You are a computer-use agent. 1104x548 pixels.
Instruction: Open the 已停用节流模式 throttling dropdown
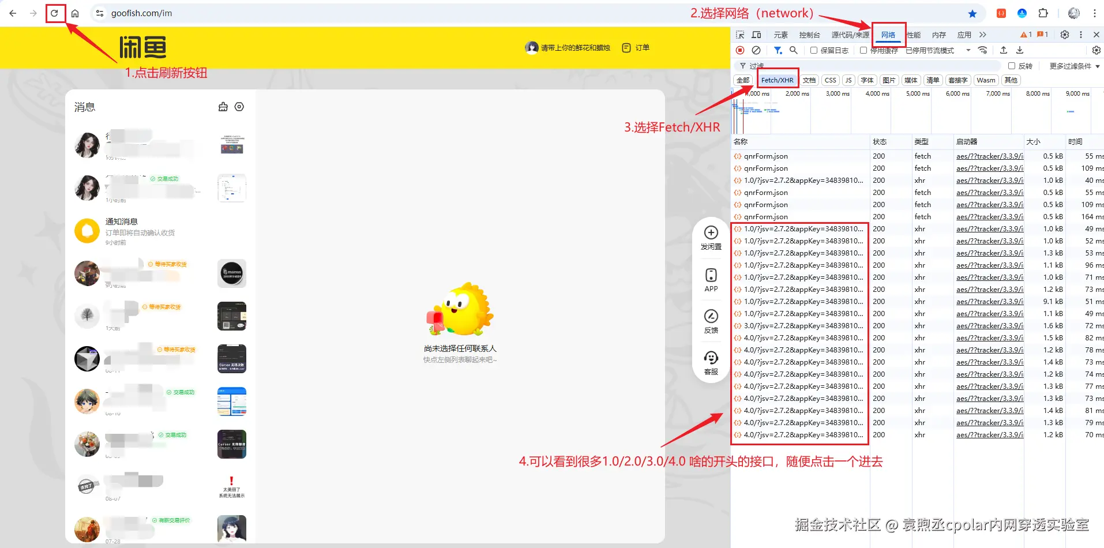(x=938, y=50)
